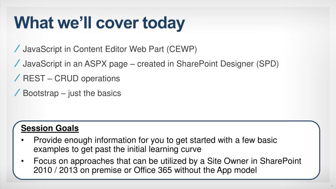Select the 'just the basics' phrase
The height and width of the screenshot is (189, 336).
(94, 94)
